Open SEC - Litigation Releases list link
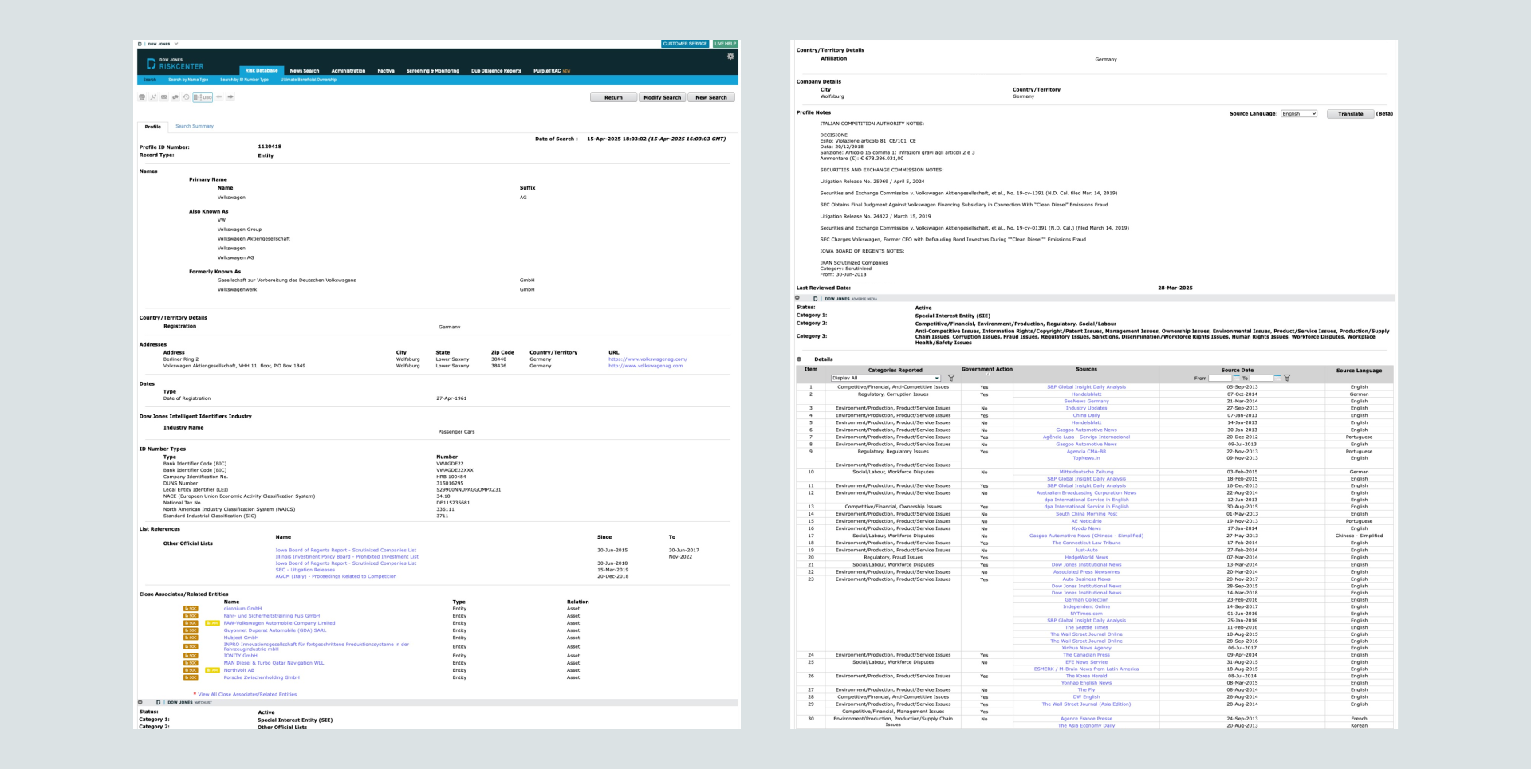Screen dimensions: 1531x769 click(x=305, y=570)
